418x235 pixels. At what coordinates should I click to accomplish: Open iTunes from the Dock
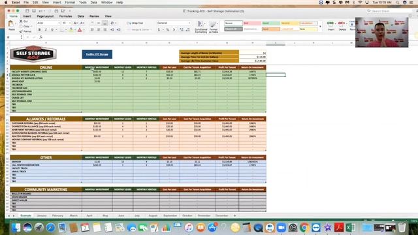[x=189, y=228]
